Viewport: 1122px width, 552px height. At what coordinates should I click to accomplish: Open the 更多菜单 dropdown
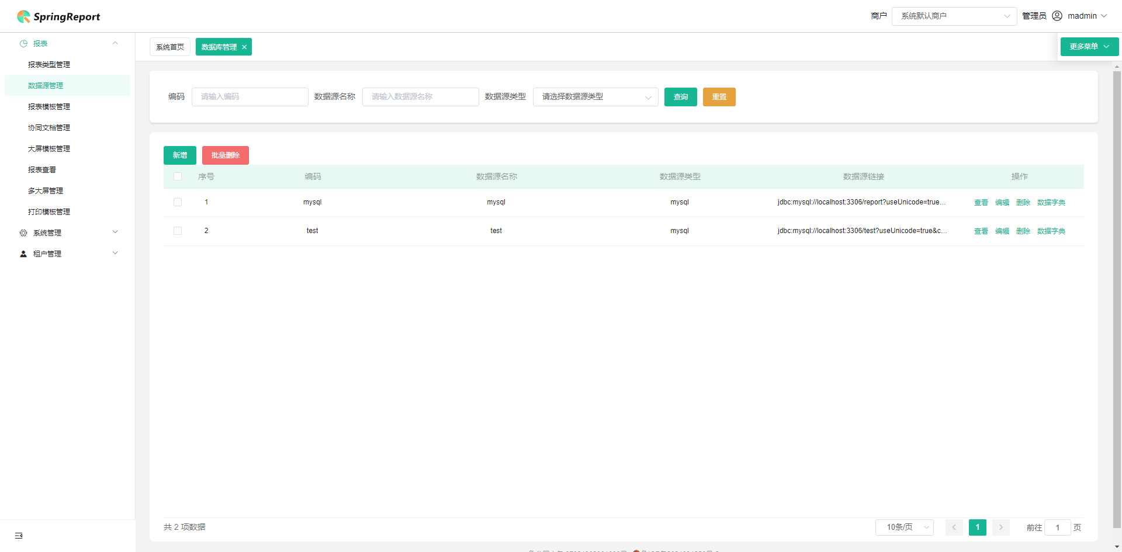1089,47
